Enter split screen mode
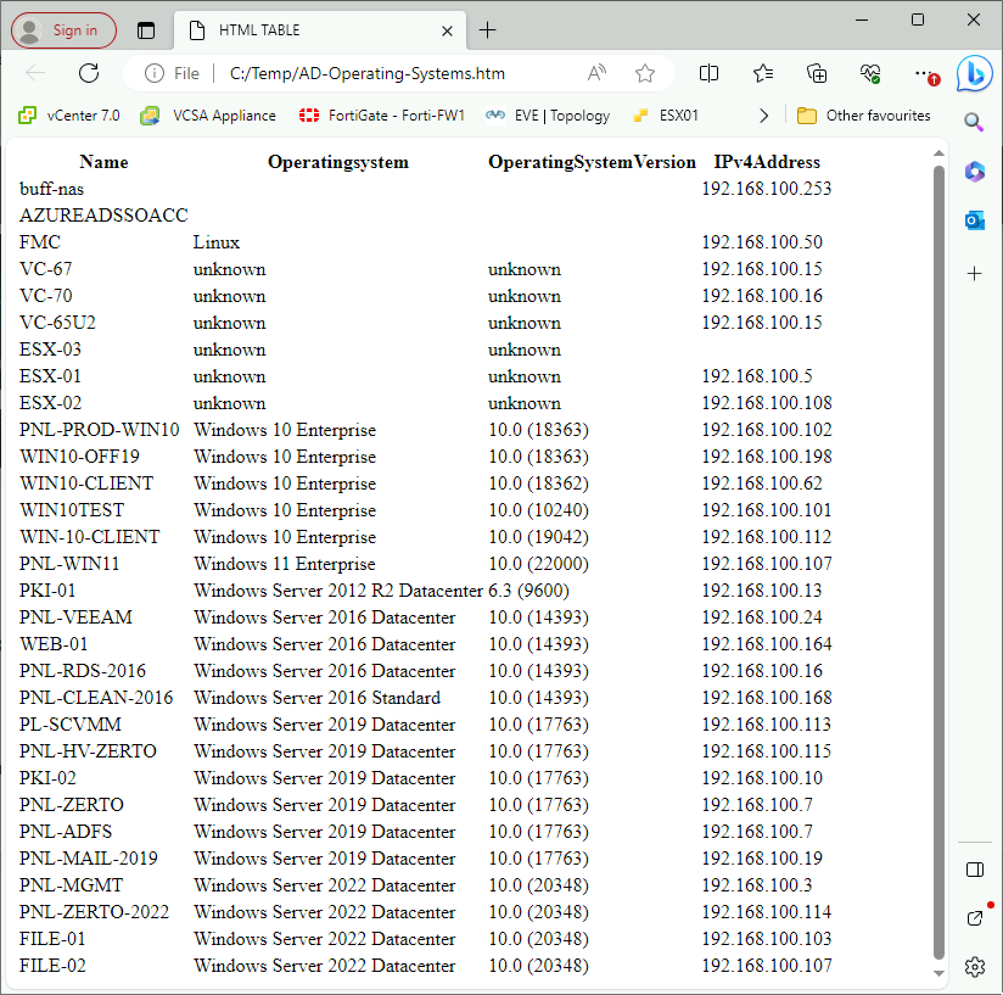The height and width of the screenshot is (995, 1003). 708,73
